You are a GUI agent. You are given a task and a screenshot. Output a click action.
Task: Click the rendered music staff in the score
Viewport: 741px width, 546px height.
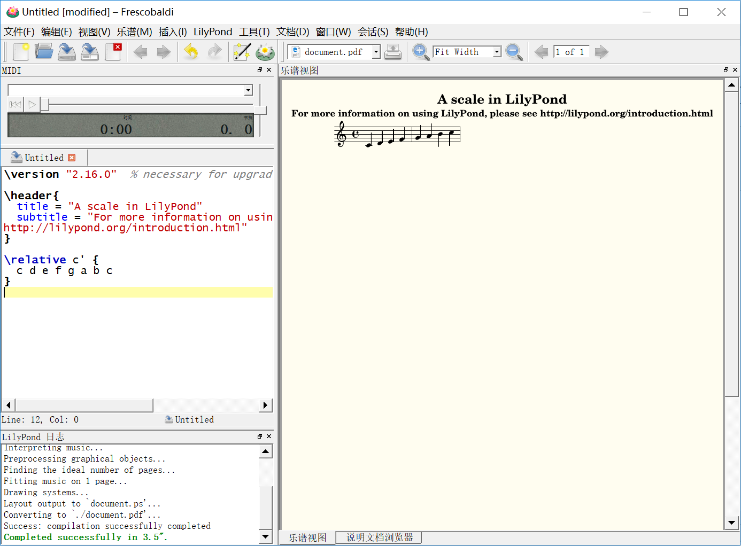point(397,135)
